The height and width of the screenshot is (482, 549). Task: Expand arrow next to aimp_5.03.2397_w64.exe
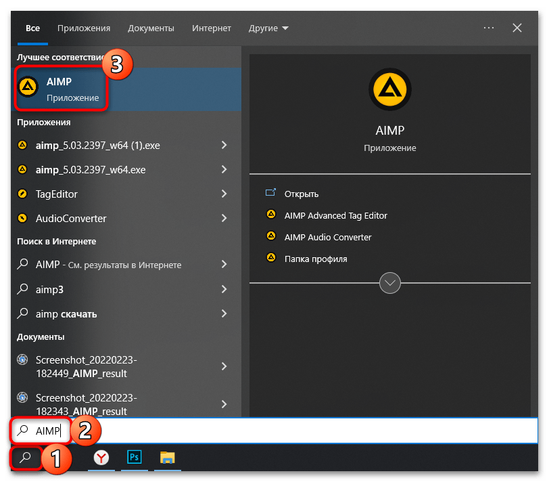click(x=224, y=170)
